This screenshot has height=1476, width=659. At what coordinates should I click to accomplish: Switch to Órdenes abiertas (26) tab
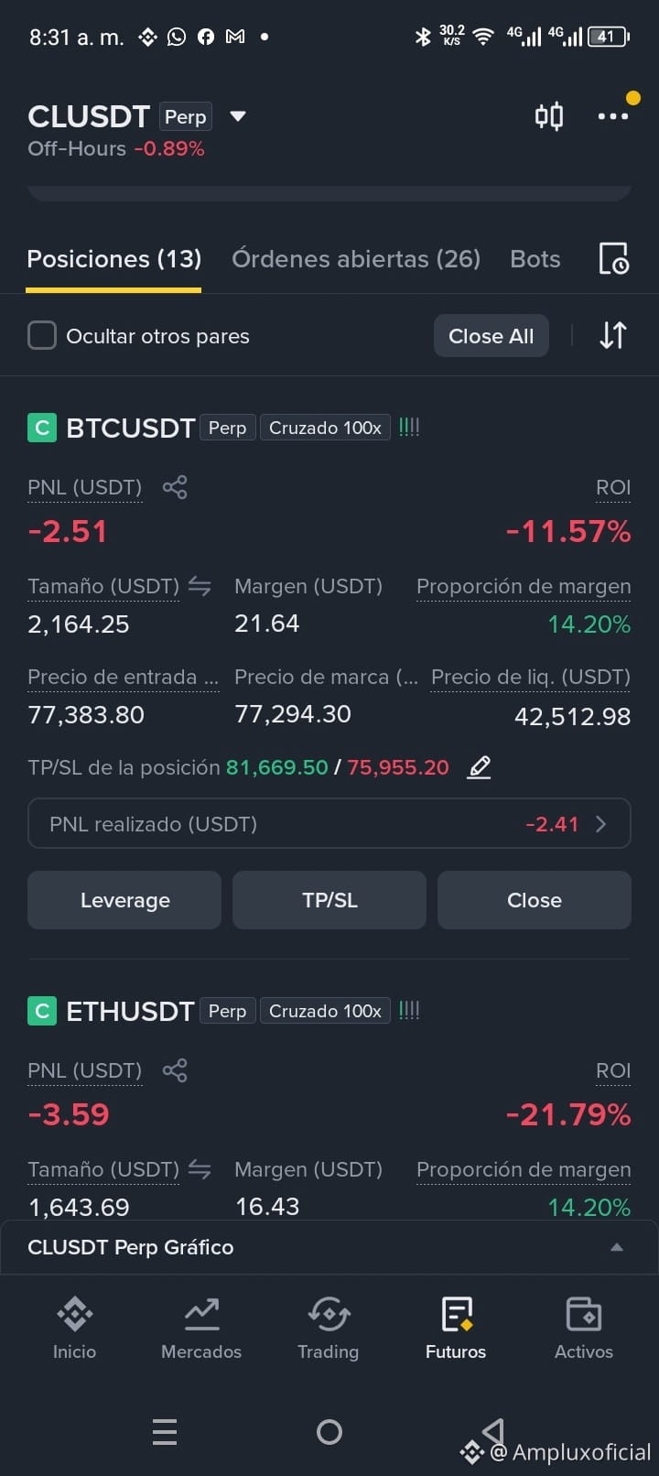tap(356, 259)
